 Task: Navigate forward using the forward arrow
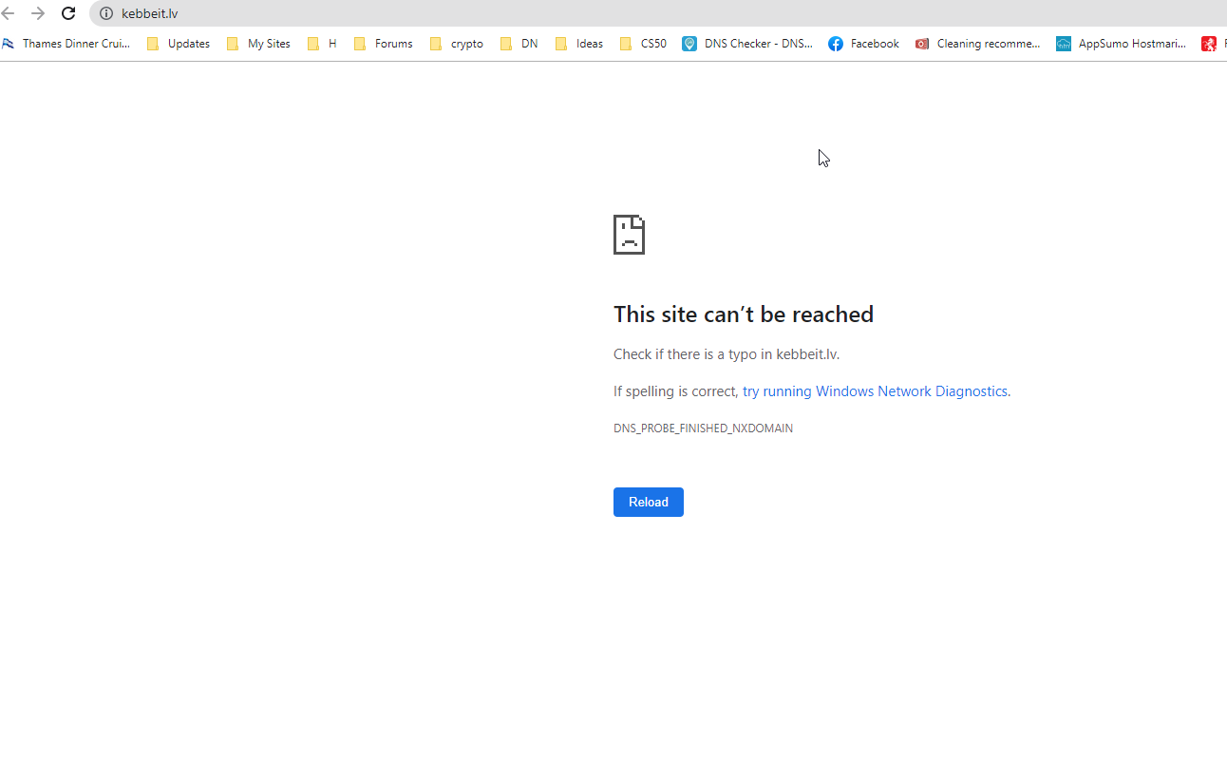pos(37,13)
